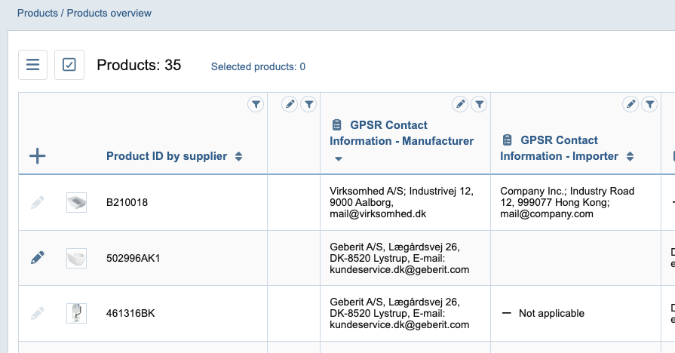The width and height of the screenshot is (675, 353).
Task: Click clipboard icon beside GPSR Contact Importer header
Action: point(507,140)
